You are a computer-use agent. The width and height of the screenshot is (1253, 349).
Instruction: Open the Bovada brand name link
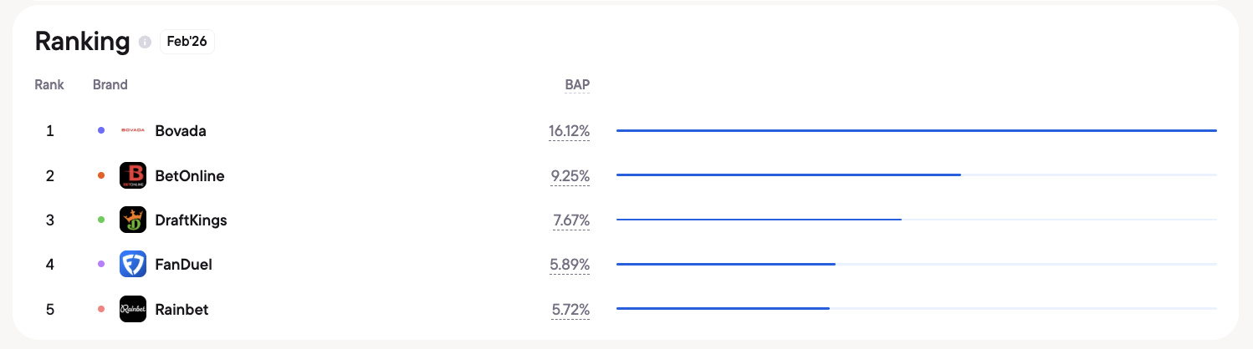(181, 130)
